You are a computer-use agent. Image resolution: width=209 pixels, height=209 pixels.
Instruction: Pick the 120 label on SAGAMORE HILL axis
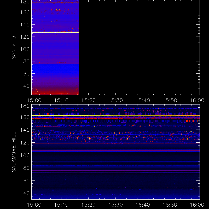click(25, 143)
